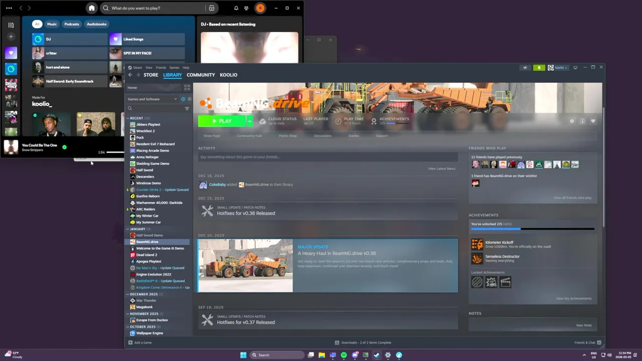Open Steam announcements megaphone icon
Image resolution: width=642 pixels, height=361 pixels.
pos(525,68)
